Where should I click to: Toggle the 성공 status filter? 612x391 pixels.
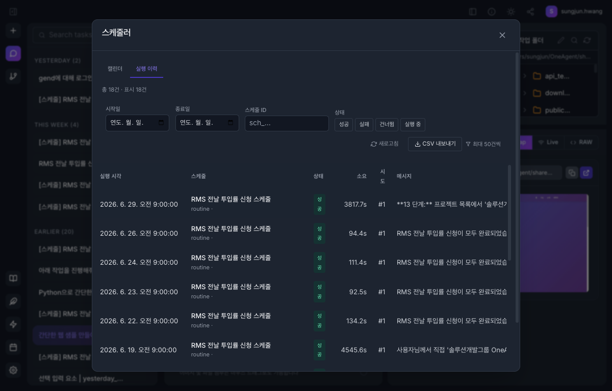tap(344, 124)
